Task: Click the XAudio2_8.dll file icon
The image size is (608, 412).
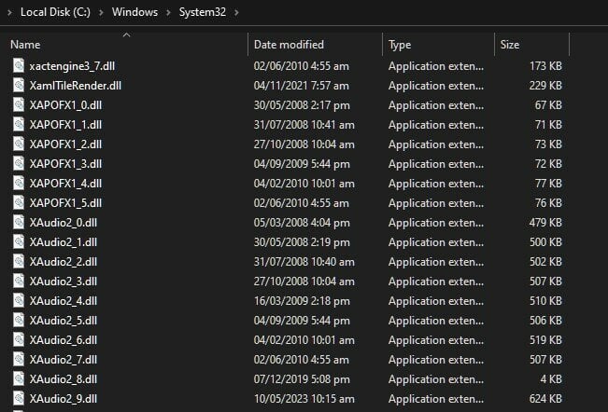Action: [19, 379]
